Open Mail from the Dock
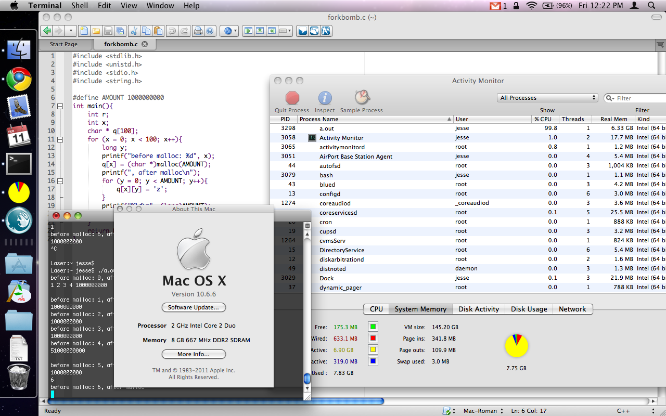 [19, 108]
